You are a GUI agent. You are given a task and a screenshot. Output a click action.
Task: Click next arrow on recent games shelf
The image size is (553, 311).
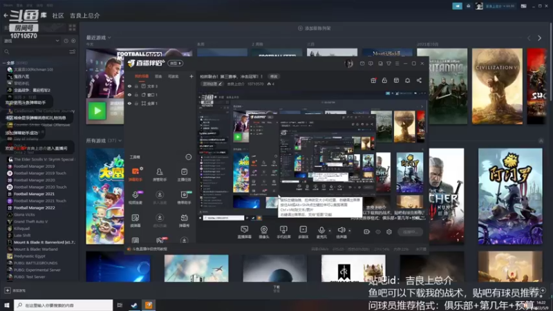(x=539, y=38)
